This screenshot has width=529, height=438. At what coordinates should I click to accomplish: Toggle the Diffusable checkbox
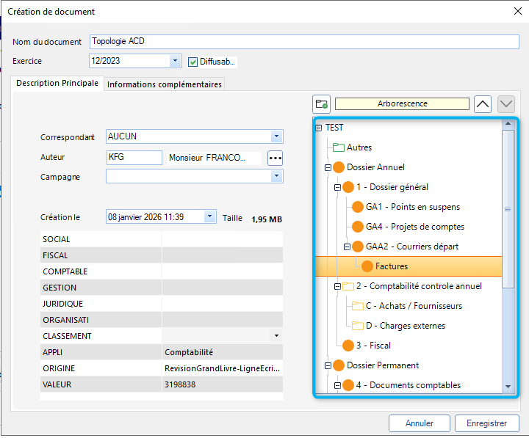pyautogui.click(x=194, y=62)
